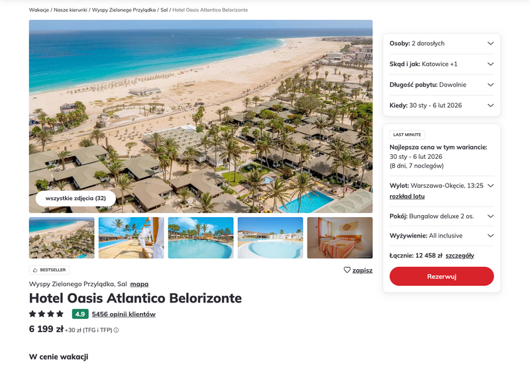Go to Wyspy Zielonego Przylądka breadcrumb
The width and height of the screenshot is (530, 366).
(x=124, y=10)
